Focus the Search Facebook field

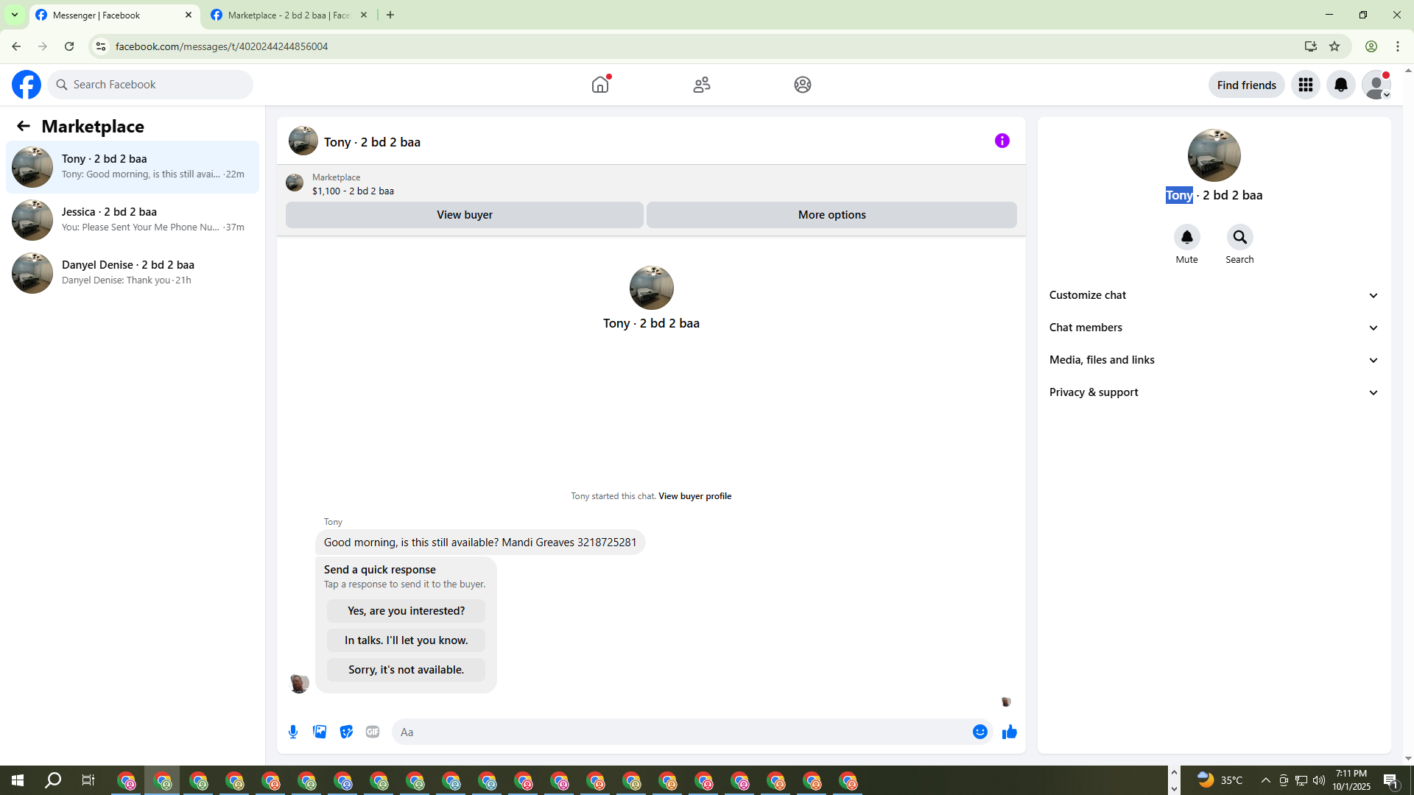point(150,85)
